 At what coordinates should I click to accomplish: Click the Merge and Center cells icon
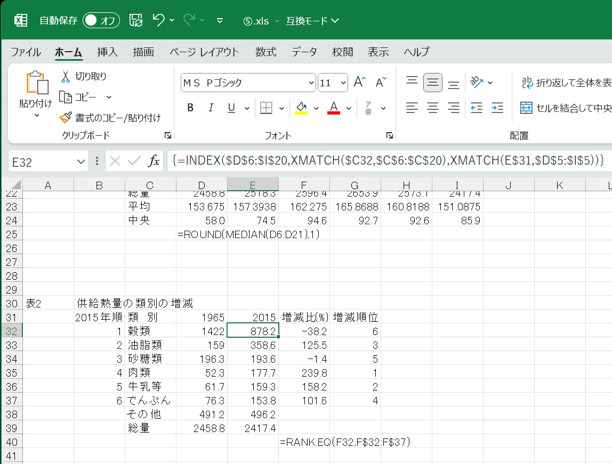point(527,108)
